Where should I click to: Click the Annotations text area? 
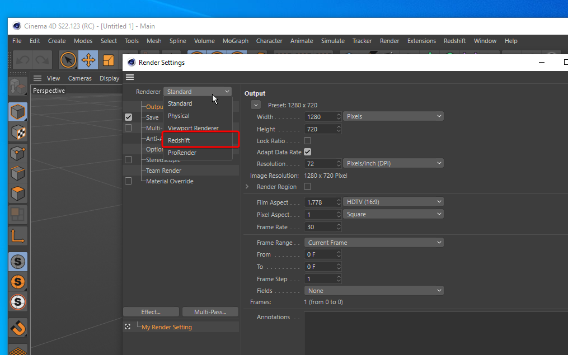[436, 333]
